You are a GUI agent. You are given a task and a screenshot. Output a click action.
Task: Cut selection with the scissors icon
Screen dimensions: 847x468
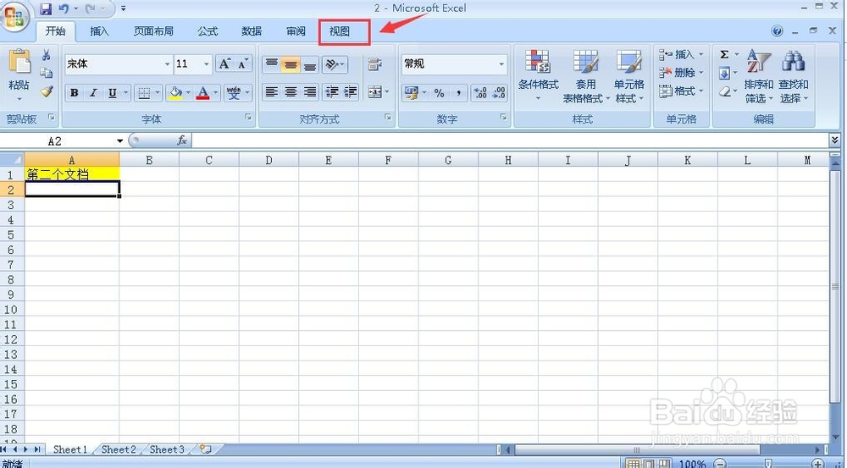click(x=47, y=54)
